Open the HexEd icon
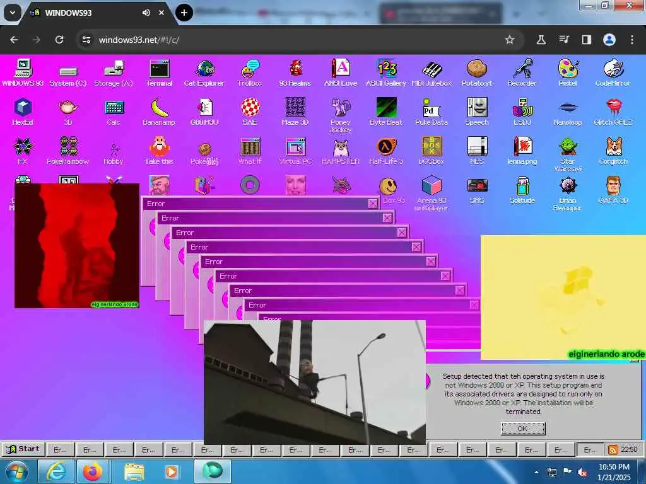This screenshot has width=646, height=484. tap(23, 112)
